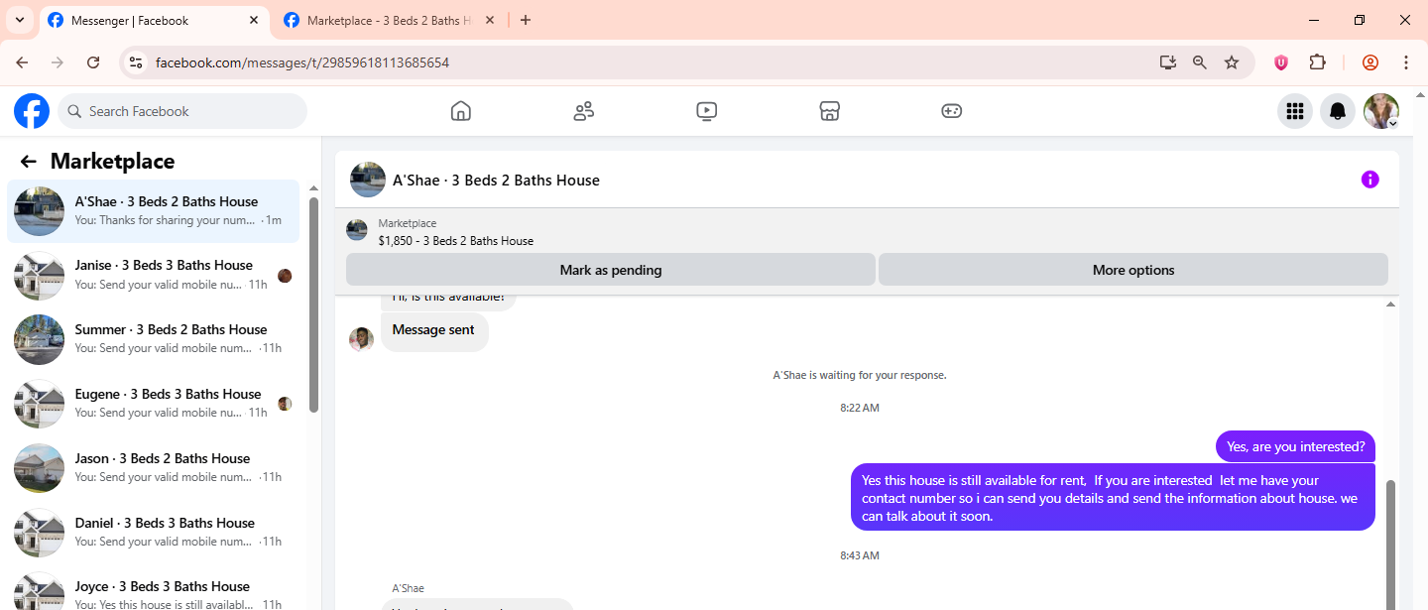Close the Messenger | Facebook tab
Image resolution: width=1428 pixels, height=610 pixels.
tap(255, 20)
